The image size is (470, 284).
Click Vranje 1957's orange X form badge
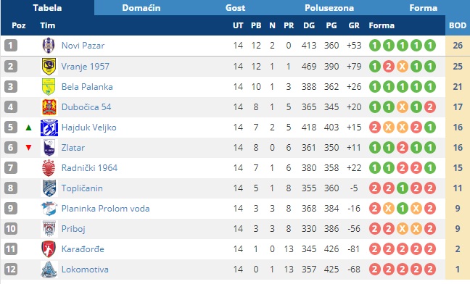(x=403, y=66)
